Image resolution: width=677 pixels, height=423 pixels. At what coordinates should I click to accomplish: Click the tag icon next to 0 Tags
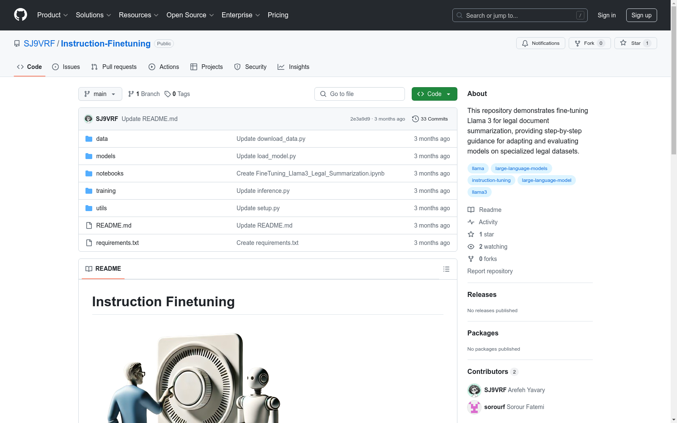(168, 94)
